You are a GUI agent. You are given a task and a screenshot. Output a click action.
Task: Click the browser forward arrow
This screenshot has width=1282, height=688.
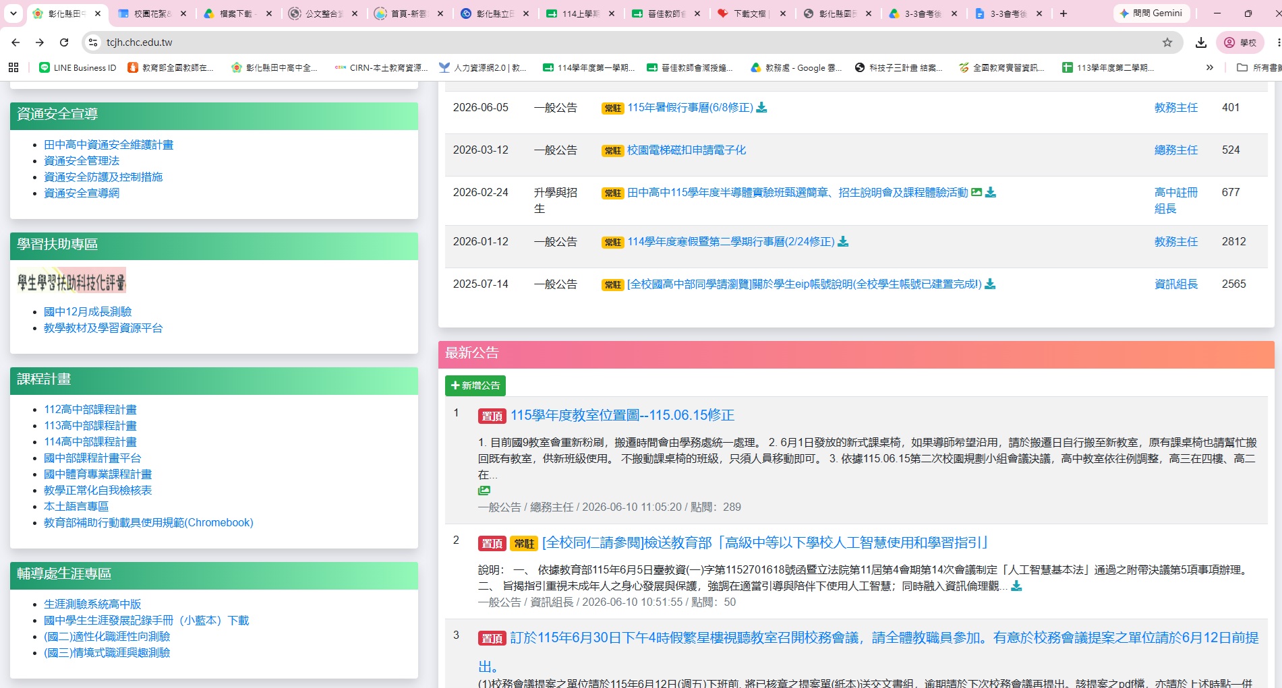pyautogui.click(x=40, y=42)
